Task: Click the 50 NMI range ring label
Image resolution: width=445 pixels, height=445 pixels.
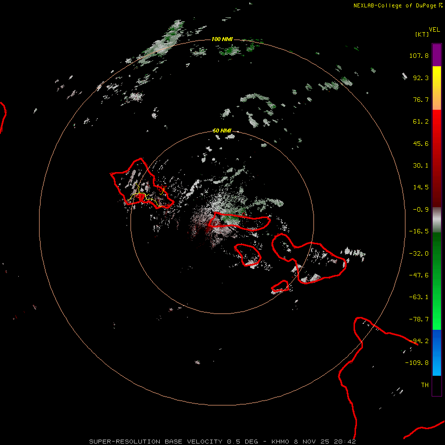Action: click(222, 131)
